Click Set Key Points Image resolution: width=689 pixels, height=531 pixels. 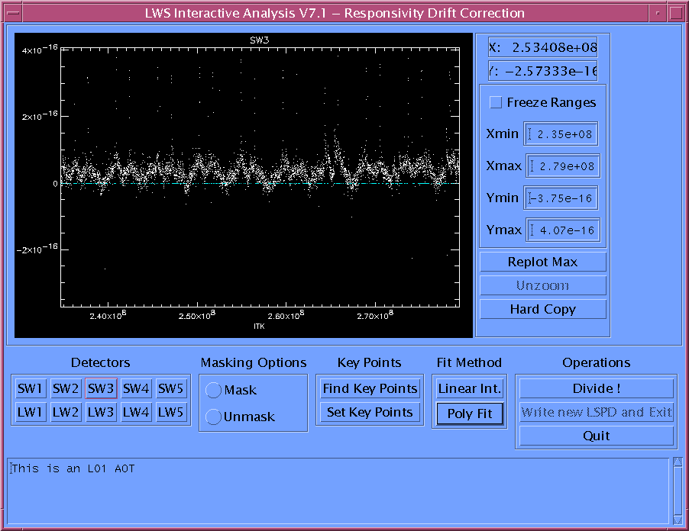[370, 412]
